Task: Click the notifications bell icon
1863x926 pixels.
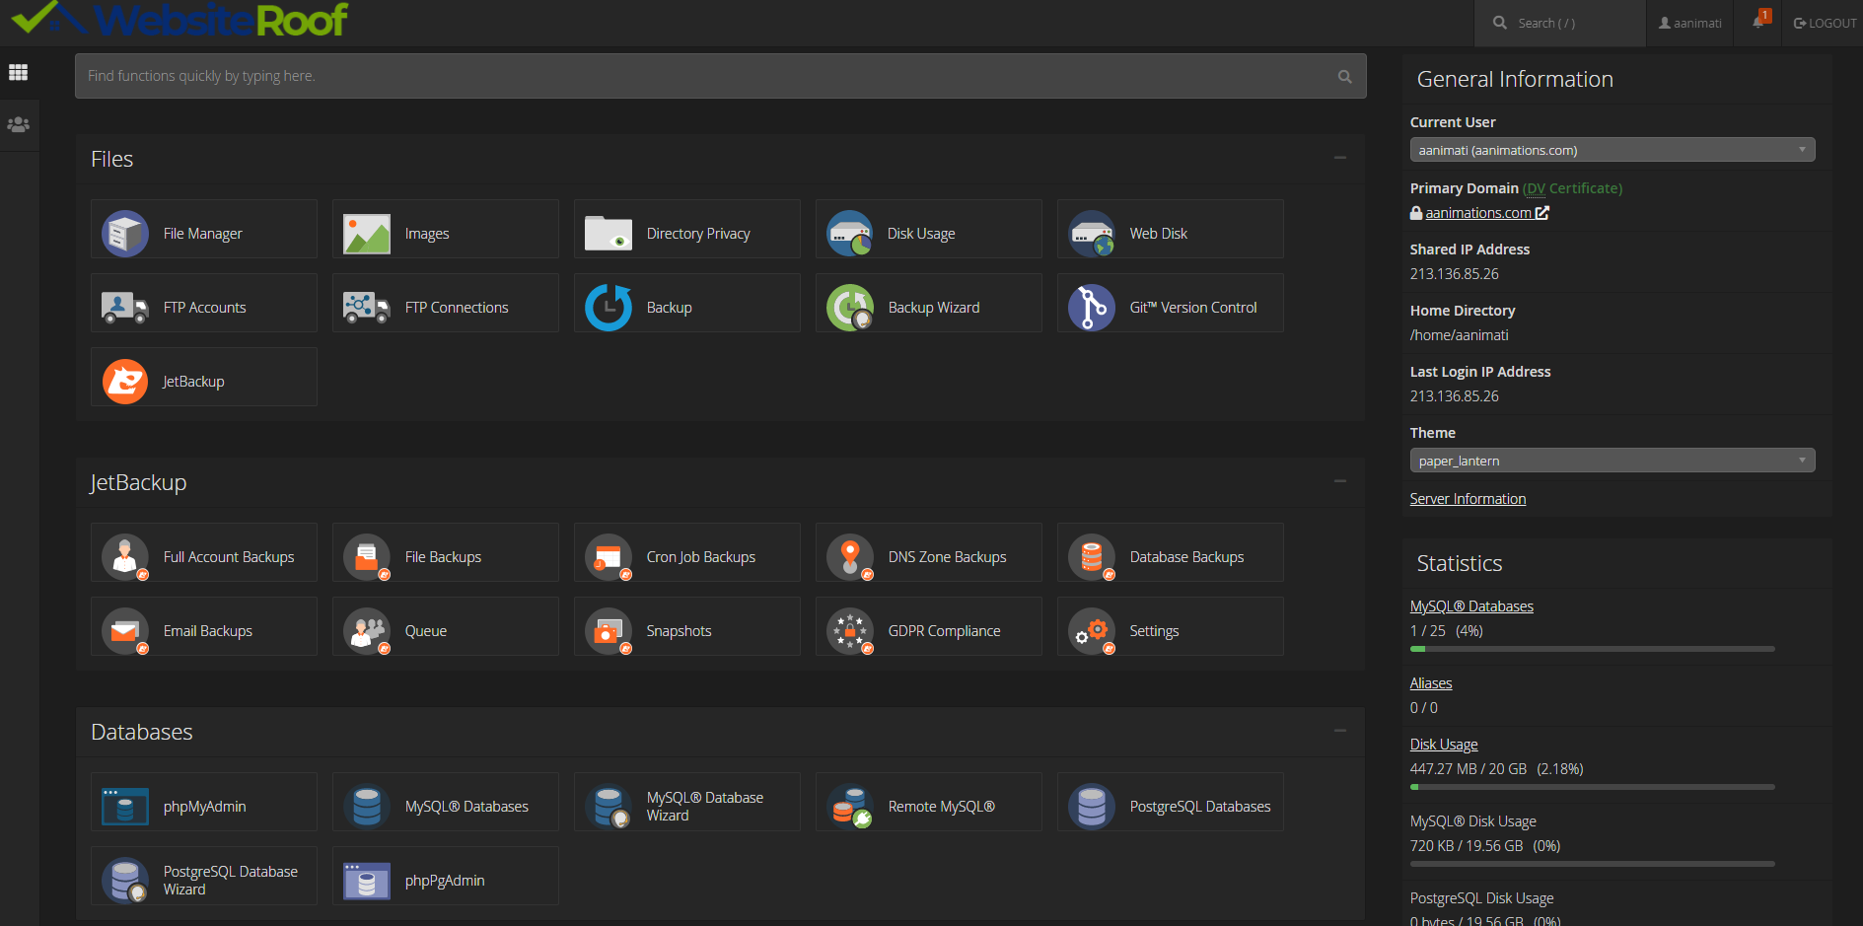Action: pyautogui.click(x=1758, y=22)
